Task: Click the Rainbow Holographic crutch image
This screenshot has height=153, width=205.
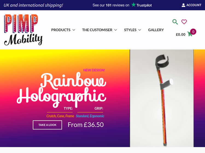Action: coord(162,98)
